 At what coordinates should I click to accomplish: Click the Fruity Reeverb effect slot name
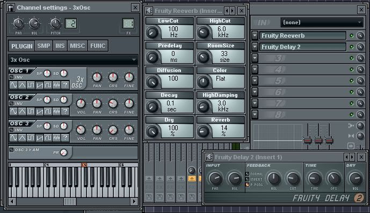click(303, 35)
